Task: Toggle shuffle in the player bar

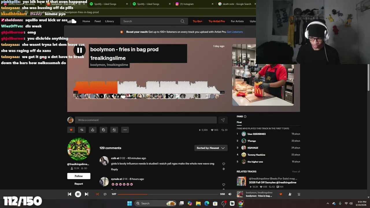Action: (x=97, y=194)
